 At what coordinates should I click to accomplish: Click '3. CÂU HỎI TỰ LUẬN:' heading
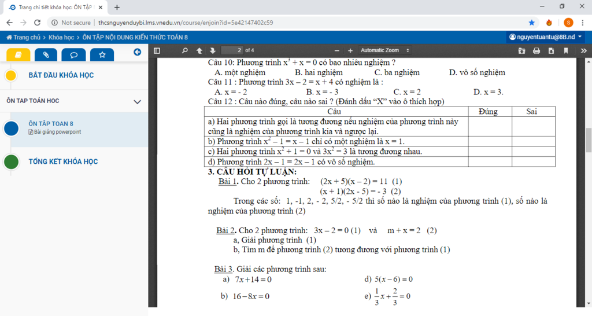coord(252,172)
